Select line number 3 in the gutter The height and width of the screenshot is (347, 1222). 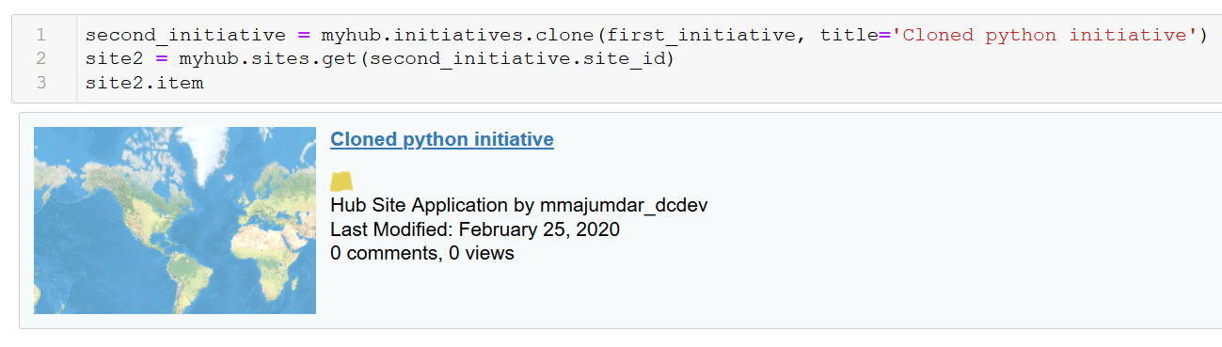(41, 83)
